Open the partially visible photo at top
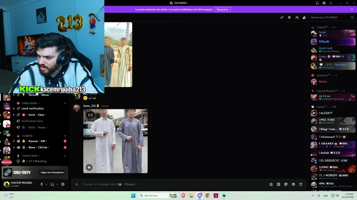 coord(118,54)
